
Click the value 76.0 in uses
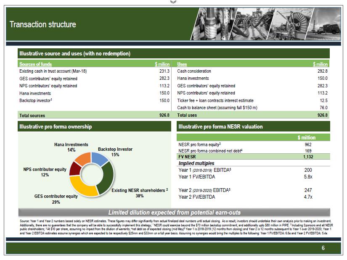[323, 108]
